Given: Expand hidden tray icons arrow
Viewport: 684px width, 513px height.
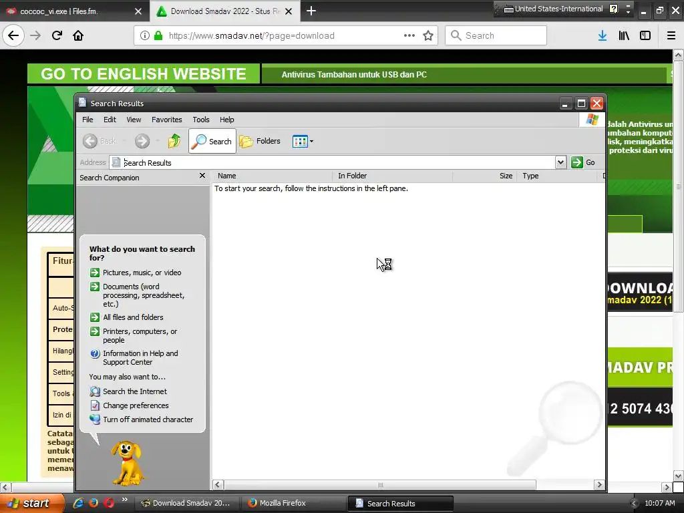Looking at the screenshot, I should point(634,503).
